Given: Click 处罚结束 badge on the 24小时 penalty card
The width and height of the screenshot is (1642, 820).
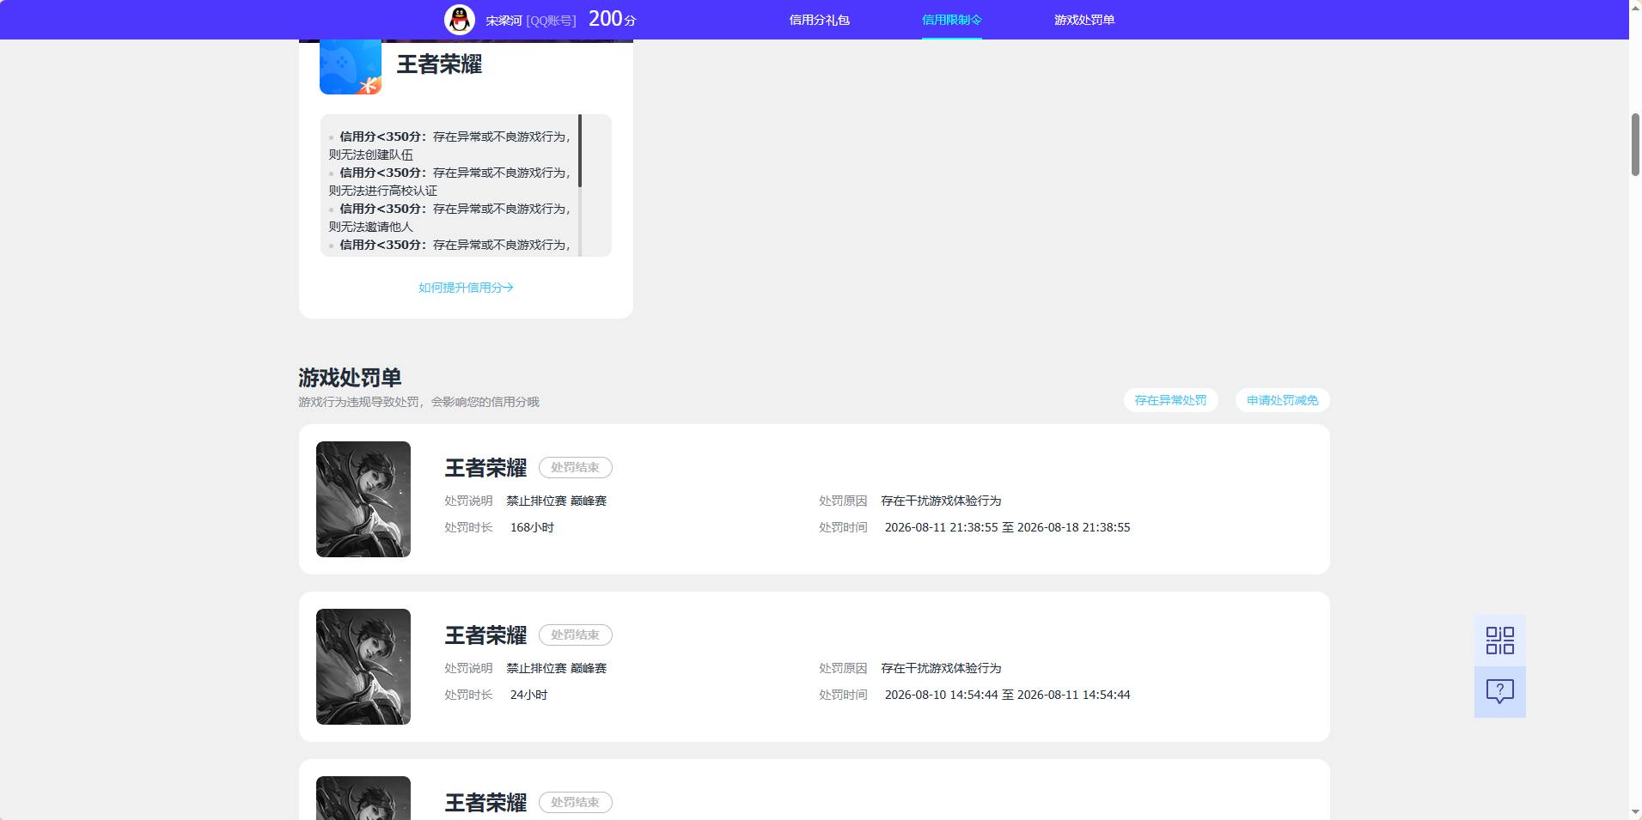Looking at the screenshot, I should pos(575,635).
